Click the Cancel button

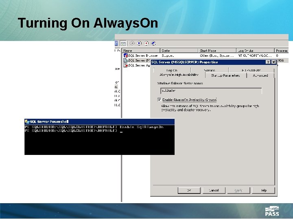(214, 190)
